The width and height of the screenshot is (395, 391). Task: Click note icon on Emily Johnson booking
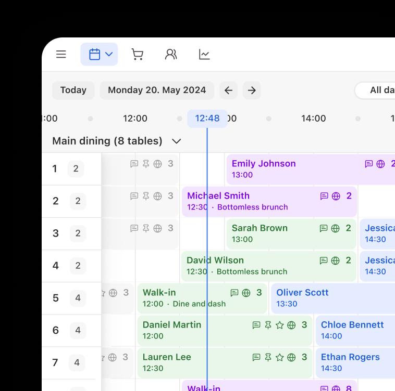[368, 164]
